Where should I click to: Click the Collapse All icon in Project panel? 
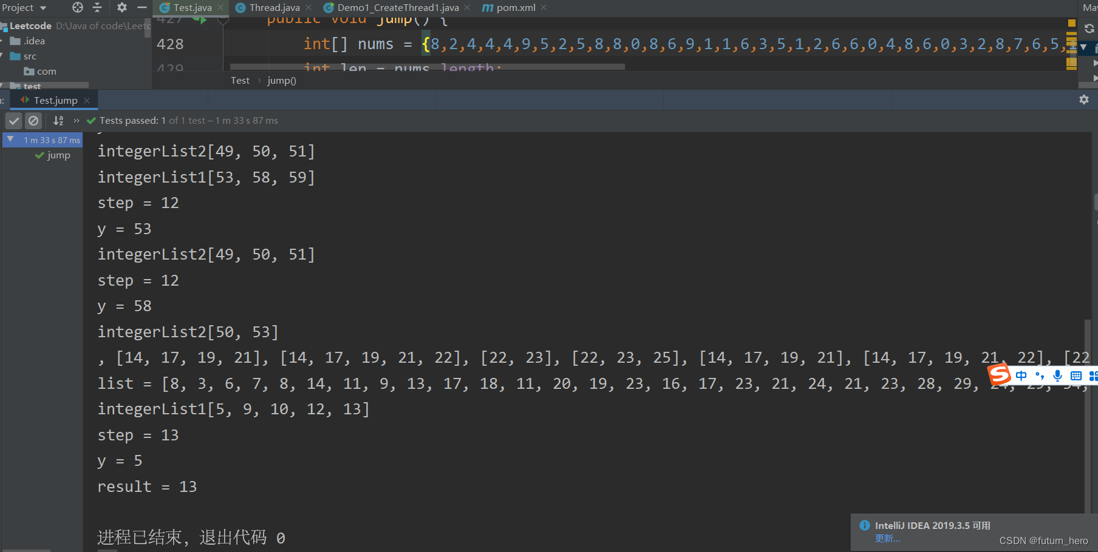[97, 7]
